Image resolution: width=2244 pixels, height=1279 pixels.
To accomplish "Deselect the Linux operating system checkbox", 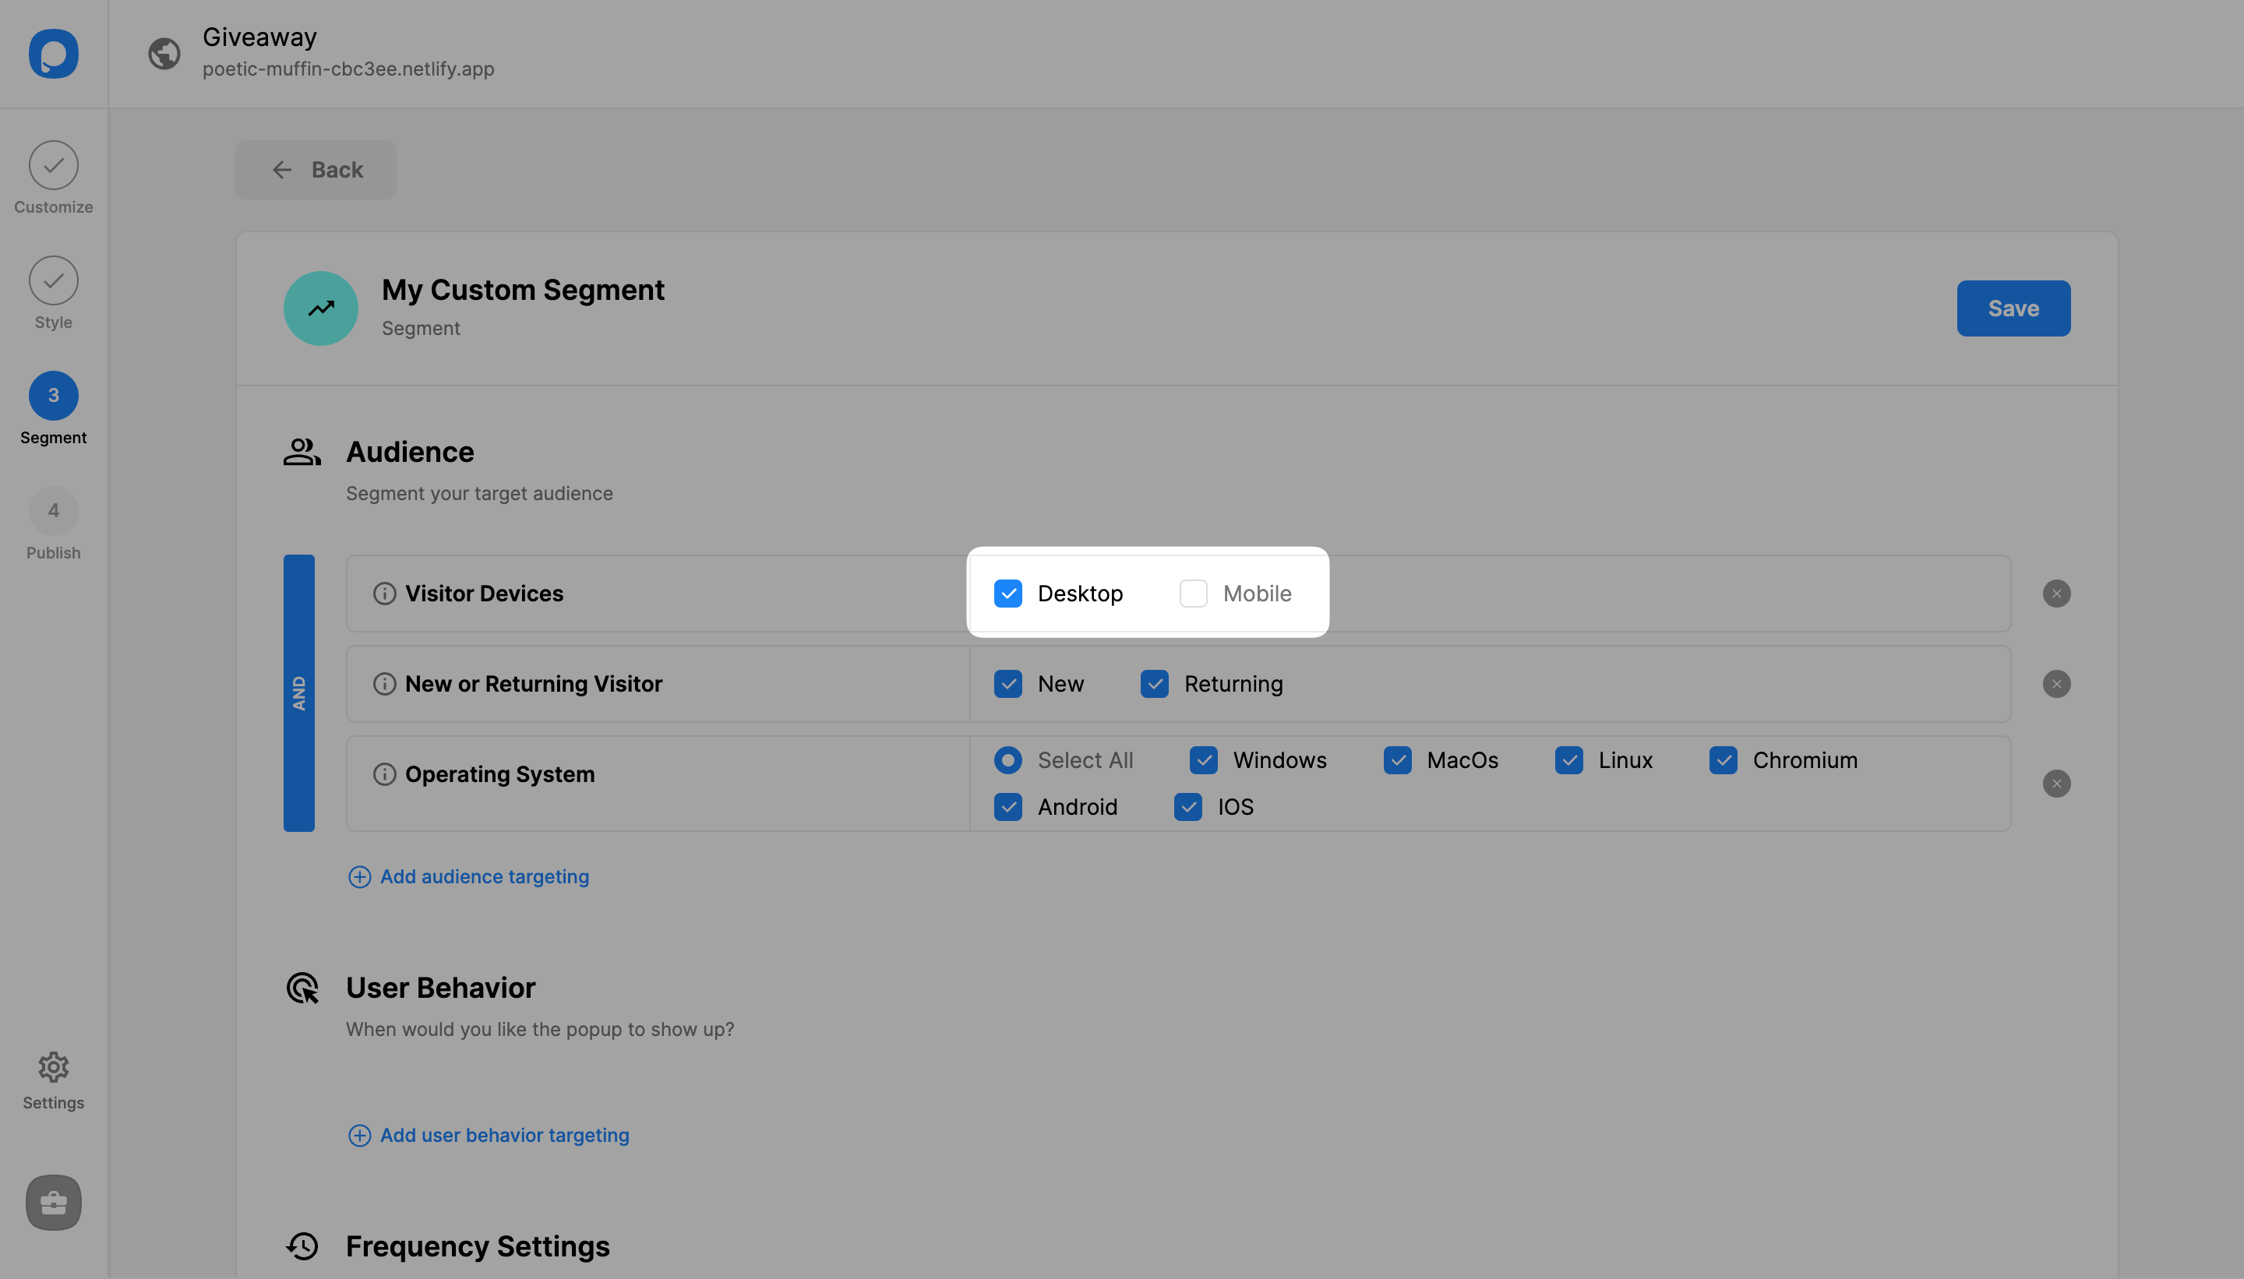I will (x=1569, y=759).
